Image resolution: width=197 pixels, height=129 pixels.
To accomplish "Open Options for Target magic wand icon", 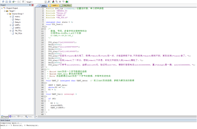I will coord(49,2).
